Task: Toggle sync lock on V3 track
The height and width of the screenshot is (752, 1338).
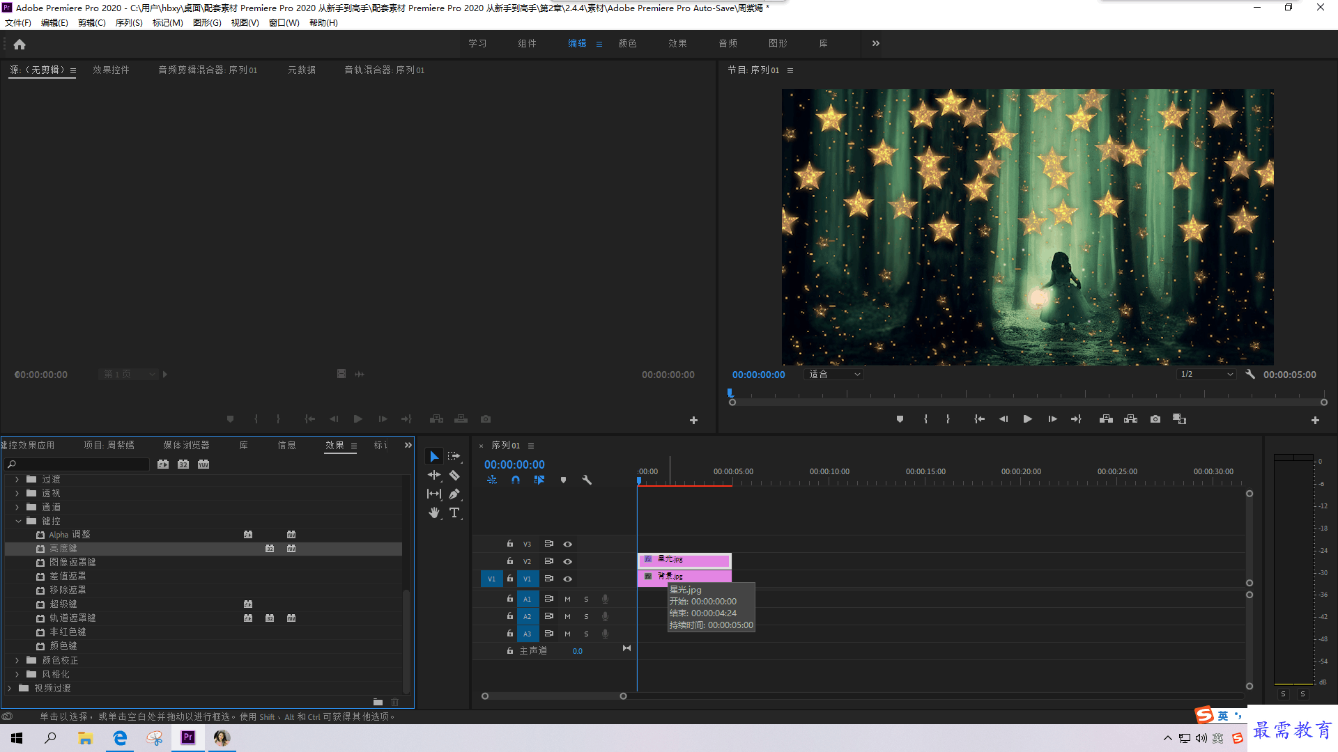Action: click(x=549, y=544)
